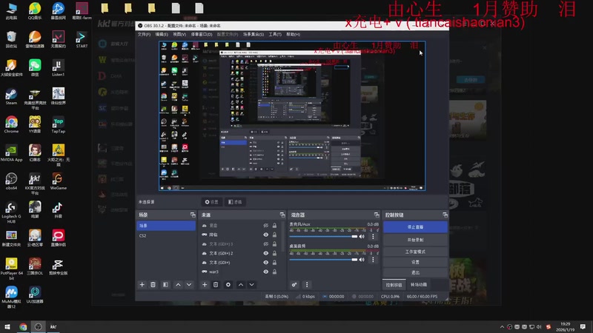Open 文件(F) menu in OBS
Viewport: 593px width, 333px height.
pos(144,34)
